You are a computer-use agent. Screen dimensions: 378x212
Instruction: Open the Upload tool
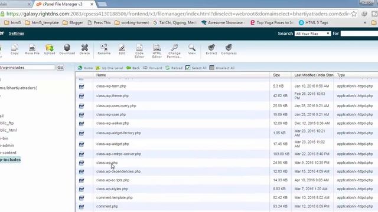click(50, 49)
